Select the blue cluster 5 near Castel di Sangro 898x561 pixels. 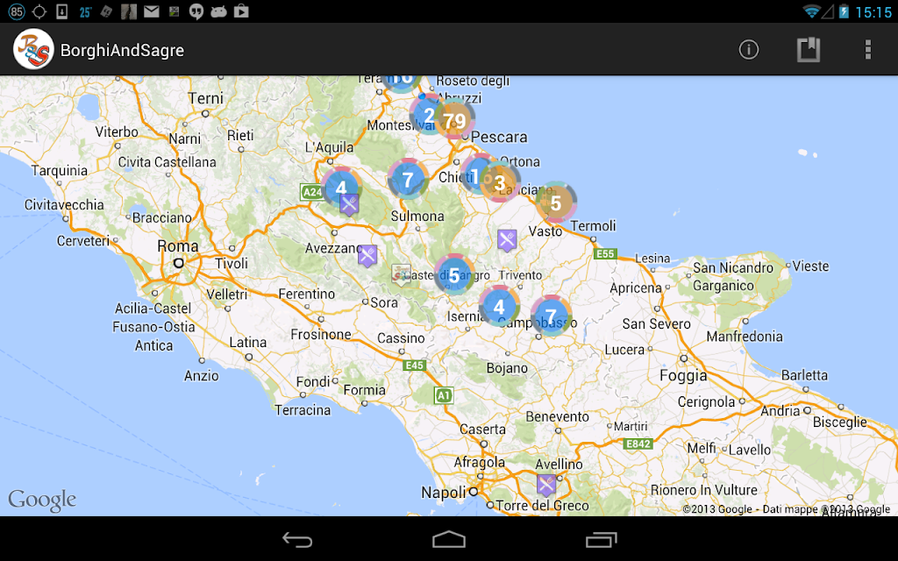point(454,275)
